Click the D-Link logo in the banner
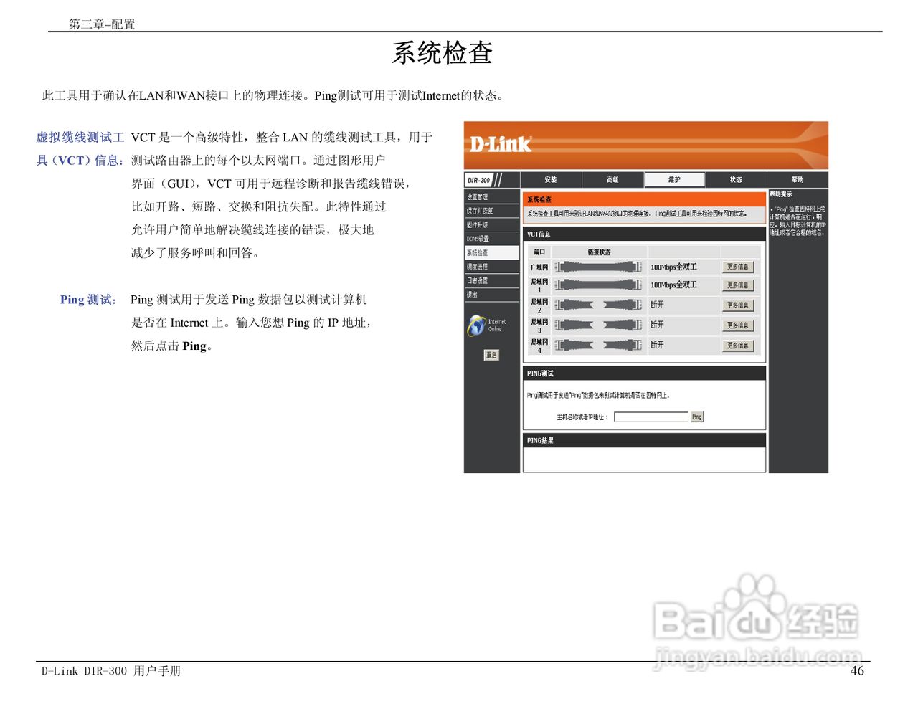 pyautogui.click(x=500, y=144)
